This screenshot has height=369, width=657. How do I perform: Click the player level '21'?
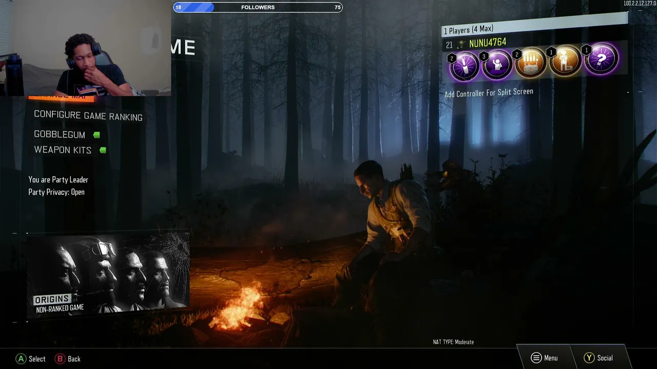pos(449,45)
